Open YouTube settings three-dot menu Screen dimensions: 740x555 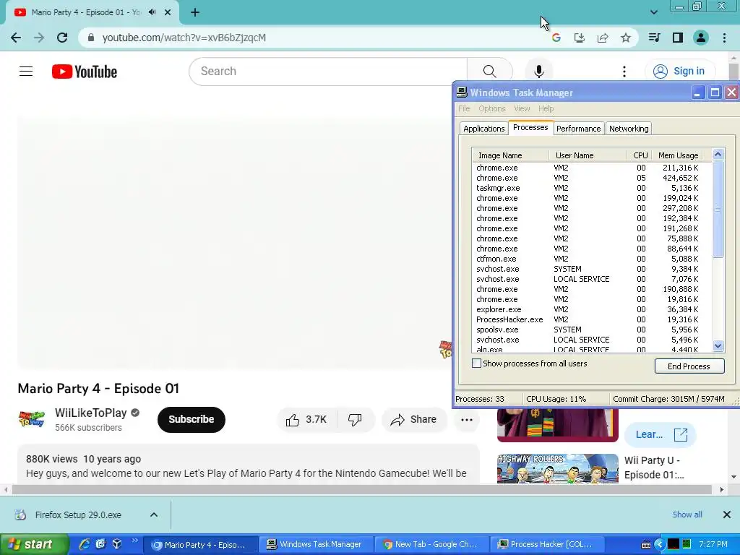click(624, 72)
